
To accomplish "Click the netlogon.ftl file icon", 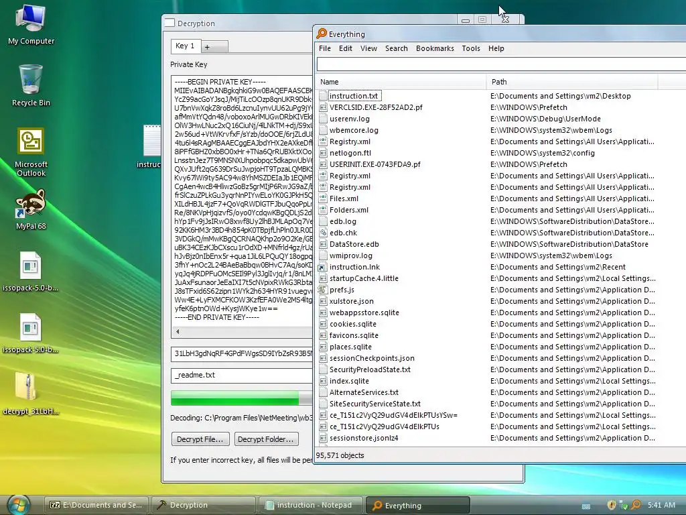I will [x=323, y=153].
